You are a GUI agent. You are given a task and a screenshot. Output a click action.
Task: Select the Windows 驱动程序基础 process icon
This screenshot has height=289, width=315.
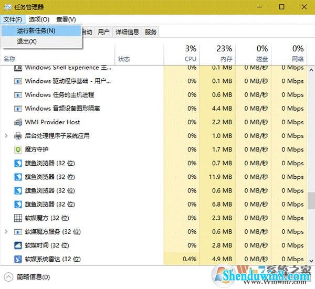click(x=18, y=81)
